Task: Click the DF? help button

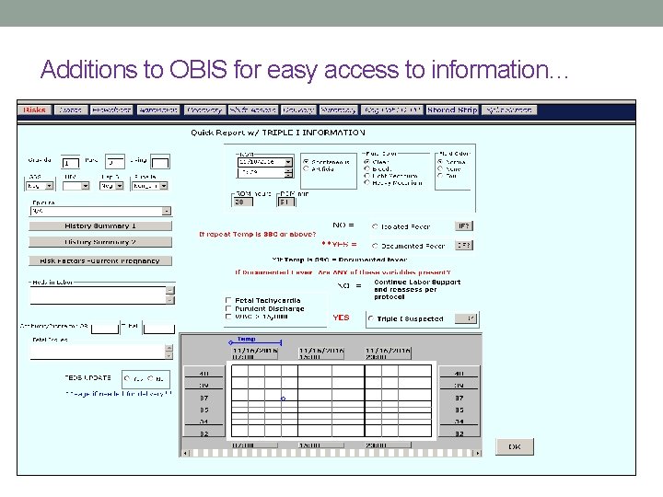Action: (x=464, y=245)
